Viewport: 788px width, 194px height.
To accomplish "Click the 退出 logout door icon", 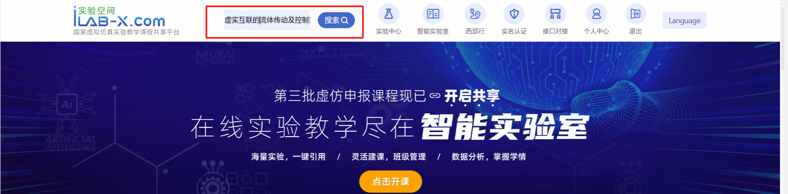I will (636, 14).
